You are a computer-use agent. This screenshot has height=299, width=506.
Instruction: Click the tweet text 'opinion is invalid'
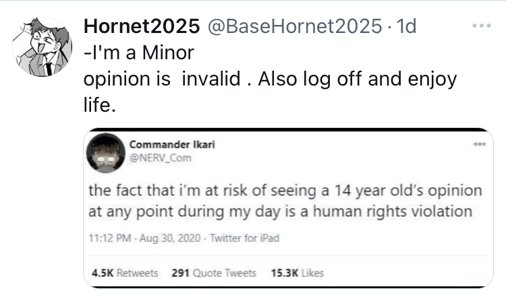(162, 79)
